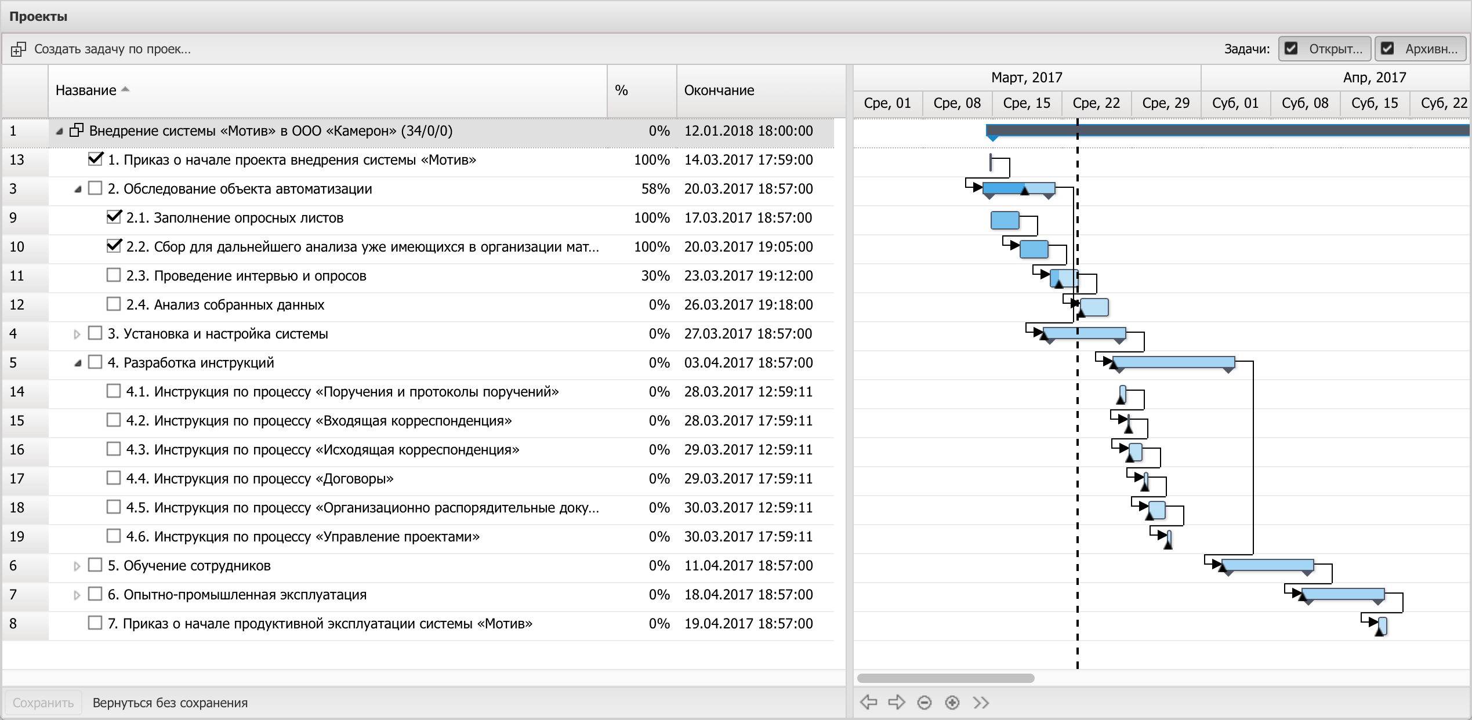
Task: Check task 3 system installation checkbox
Action: [x=95, y=333]
